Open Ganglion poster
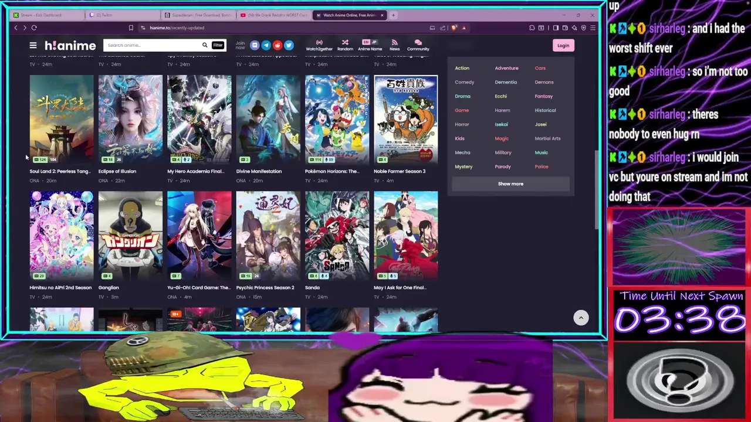 (130, 236)
